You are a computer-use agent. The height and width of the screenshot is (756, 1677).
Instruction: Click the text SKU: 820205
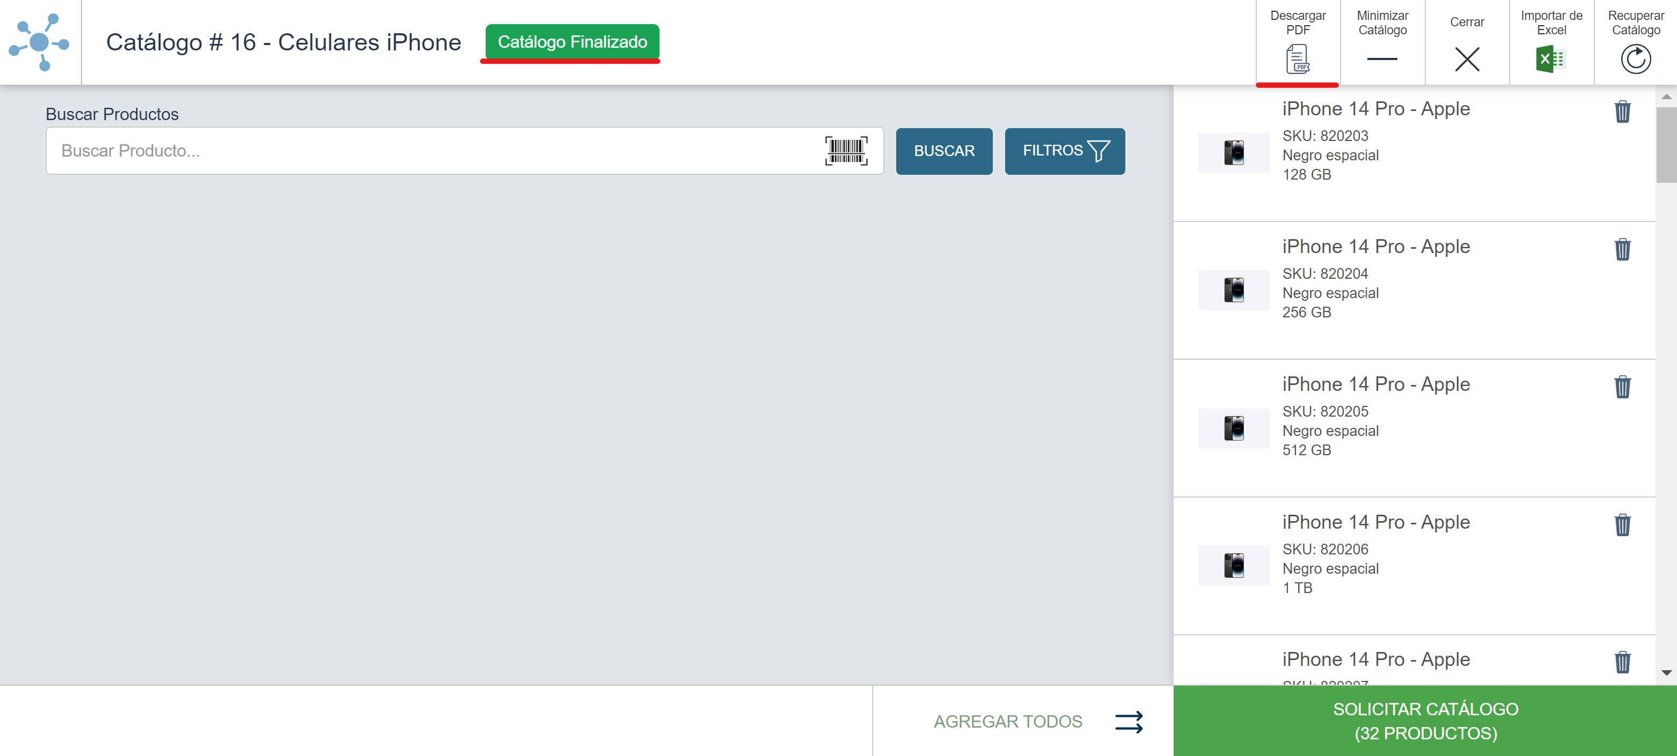(1325, 412)
